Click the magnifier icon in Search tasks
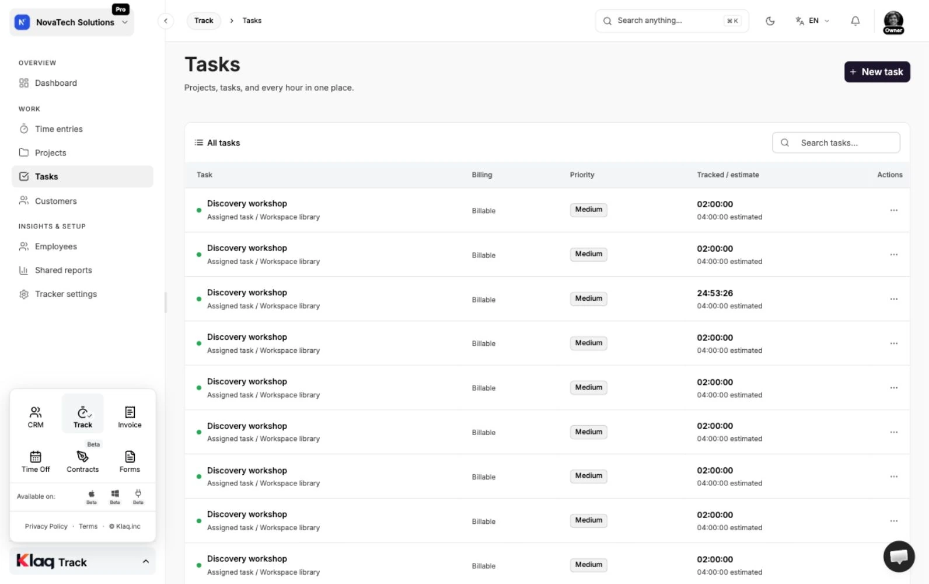Image resolution: width=929 pixels, height=584 pixels. (x=785, y=142)
